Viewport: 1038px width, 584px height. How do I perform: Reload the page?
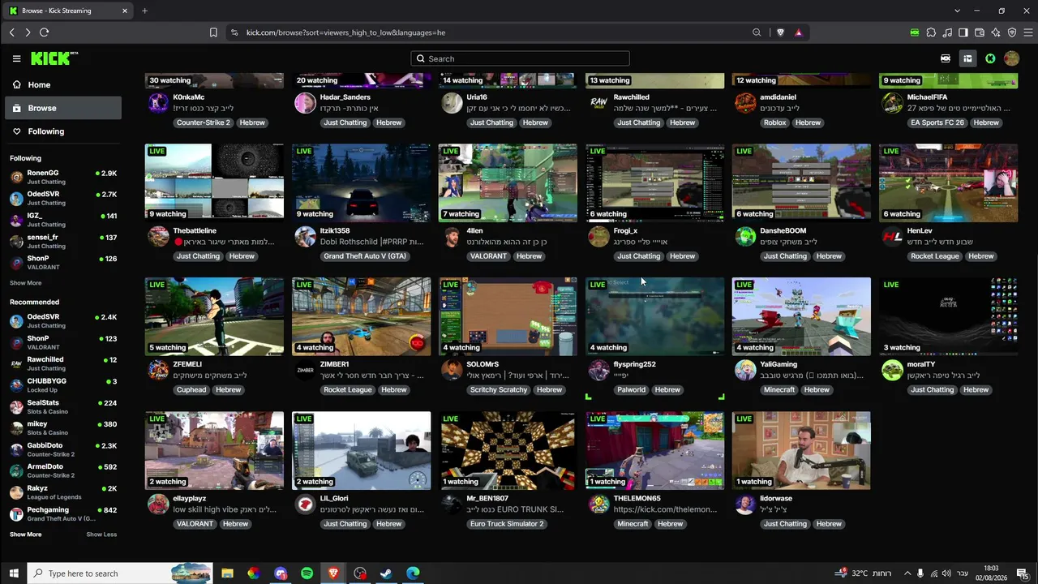click(x=44, y=32)
